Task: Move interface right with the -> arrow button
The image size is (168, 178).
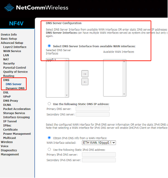Action: [x=85, y=74]
